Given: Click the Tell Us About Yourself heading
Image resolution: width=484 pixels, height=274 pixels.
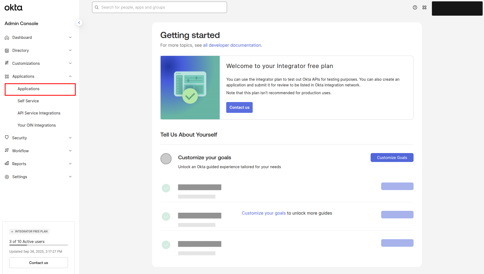Looking at the screenshot, I should point(189,135).
